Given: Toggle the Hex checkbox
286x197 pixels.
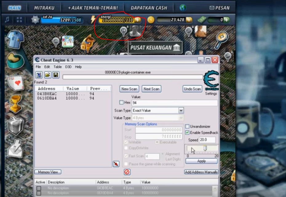Looking at the screenshot, I should [121, 103].
